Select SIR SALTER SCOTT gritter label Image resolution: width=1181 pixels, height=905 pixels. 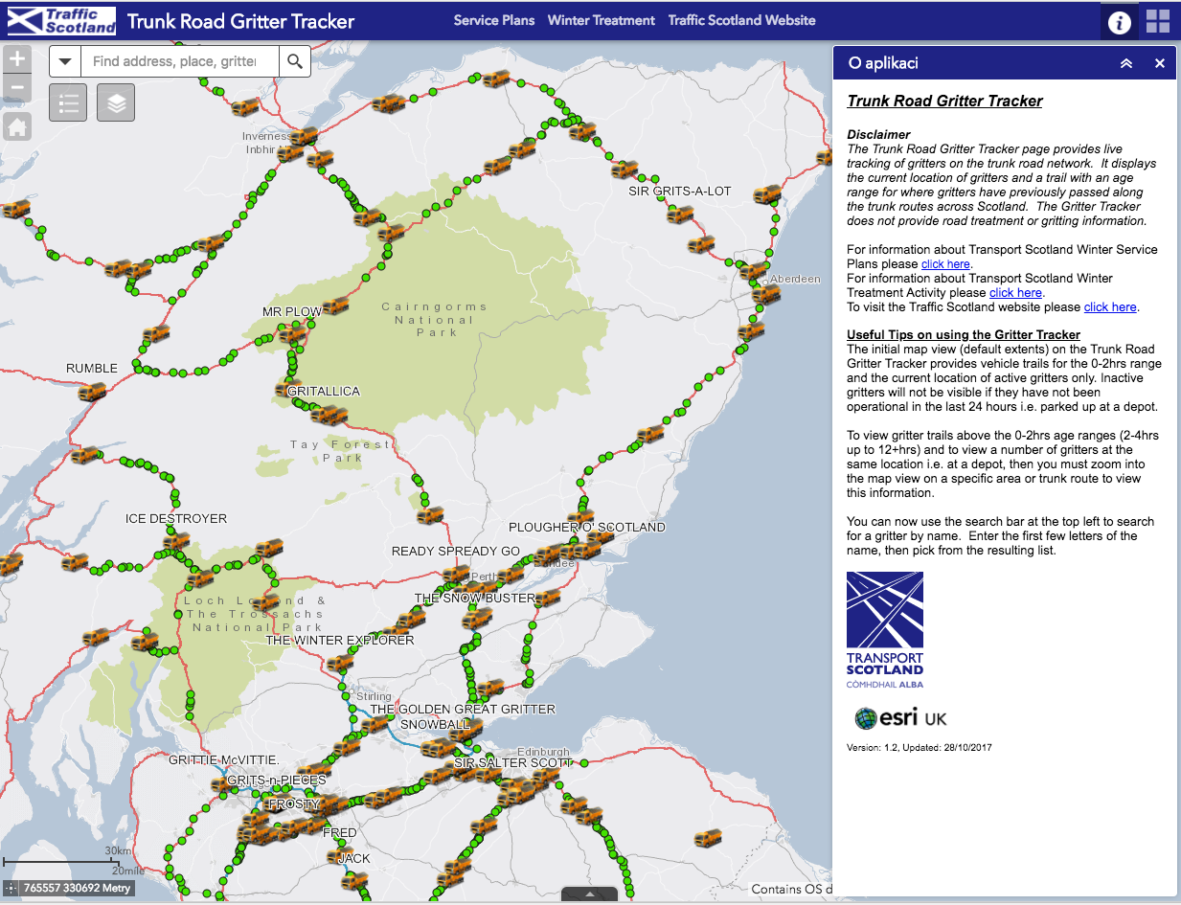tap(513, 763)
